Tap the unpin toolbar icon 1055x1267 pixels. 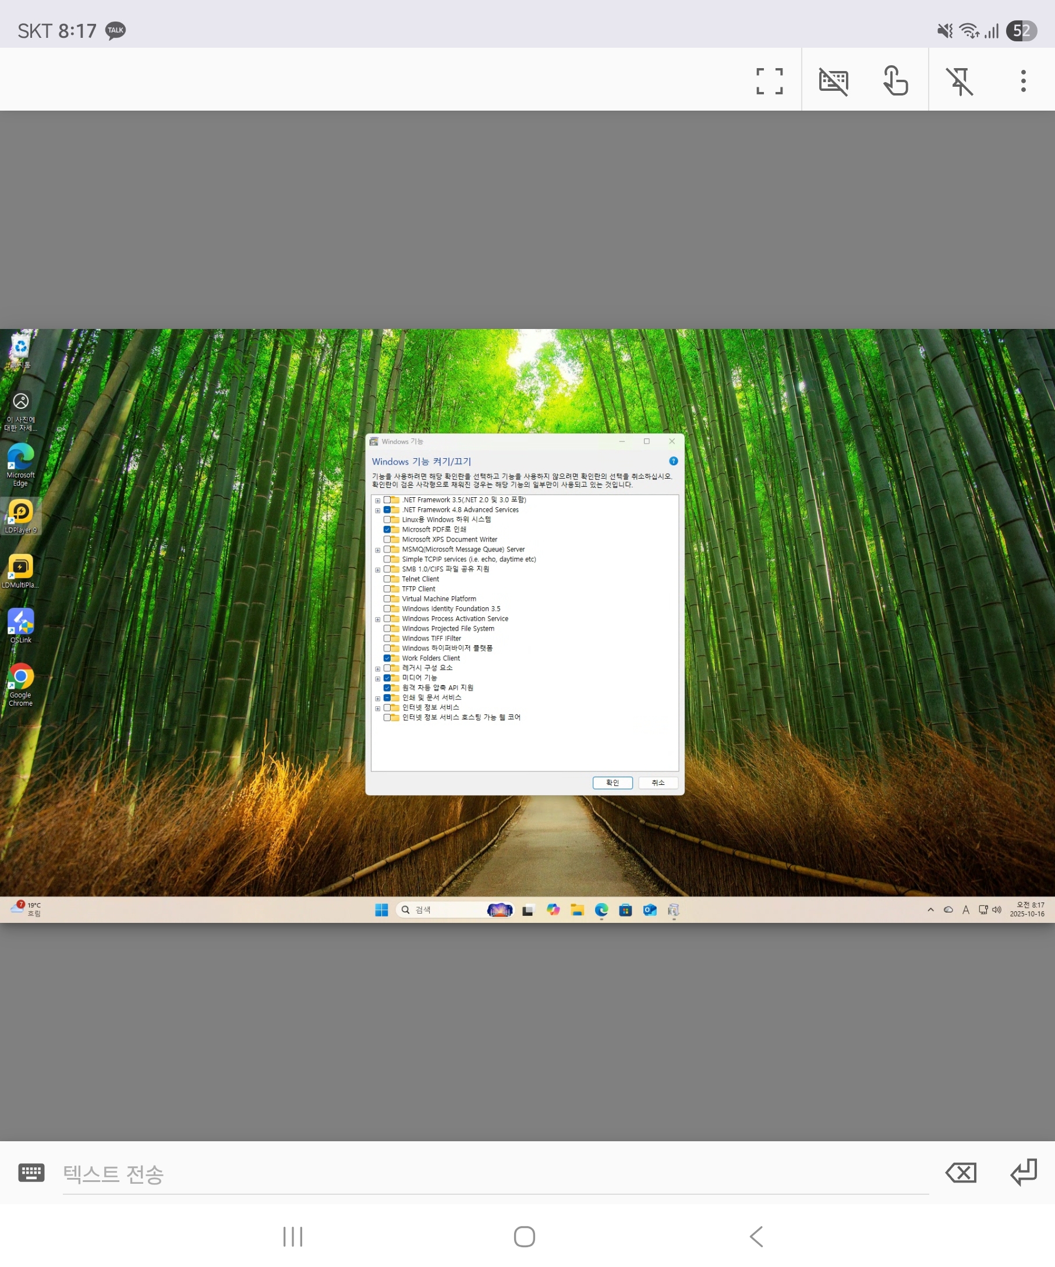click(x=959, y=81)
